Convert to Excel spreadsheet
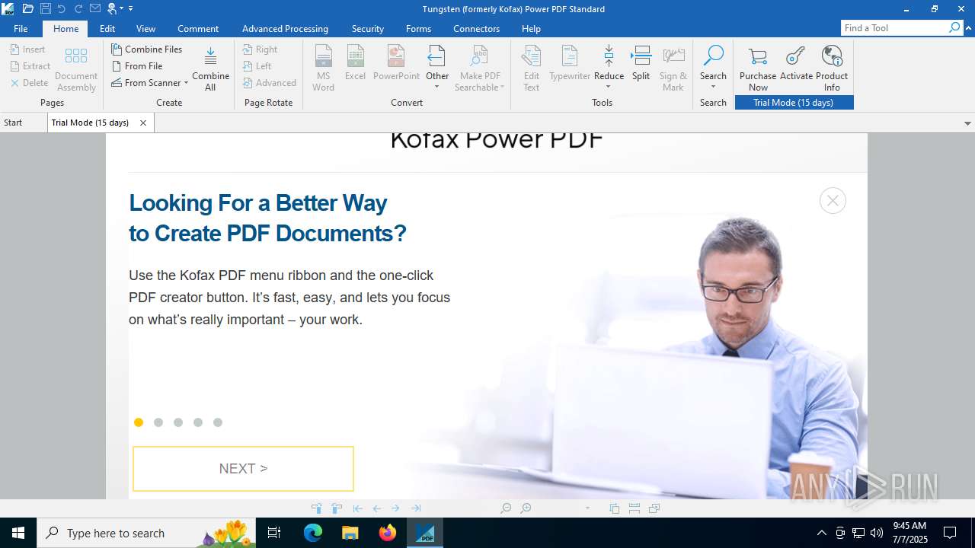Screen dimensions: 975x548 coord(355,62)
